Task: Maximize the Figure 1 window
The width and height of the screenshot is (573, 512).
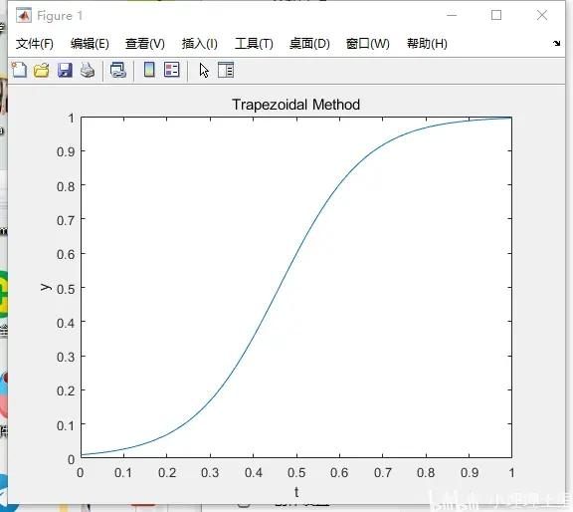Action: (496, 15)
